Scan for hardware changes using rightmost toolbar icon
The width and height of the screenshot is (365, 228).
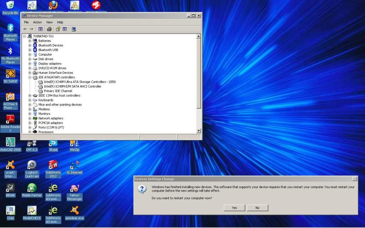point(73,29)
